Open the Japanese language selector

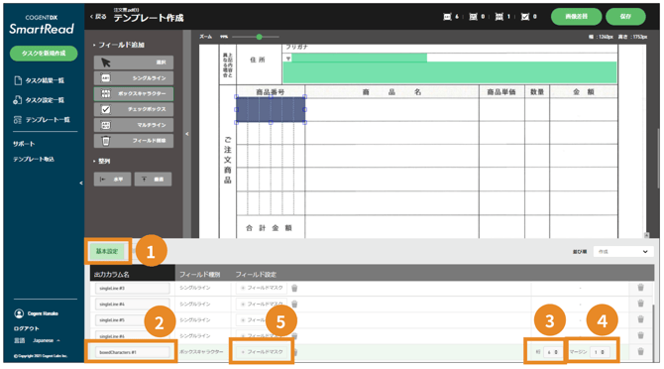[x=47, y=340]
